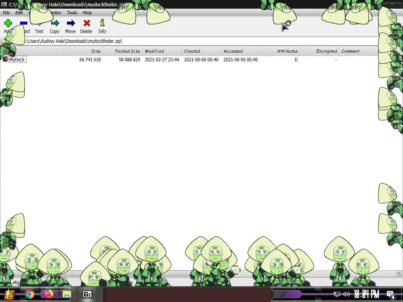403x302 pixels.
Task: Click the volume speaker tray icon
Action: [x=346, y=294]
